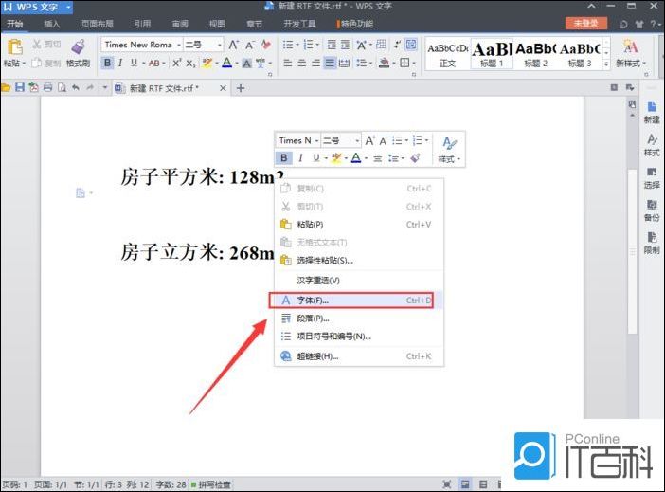This screenshot has width=665, height=492.
Task: Click the paste options icon beside document text
Action: [x=81, y=192]
